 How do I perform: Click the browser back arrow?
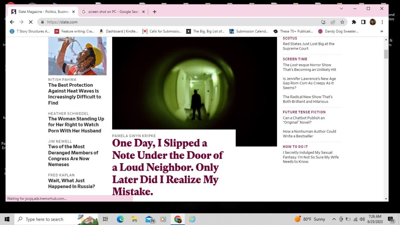(12, 22)
